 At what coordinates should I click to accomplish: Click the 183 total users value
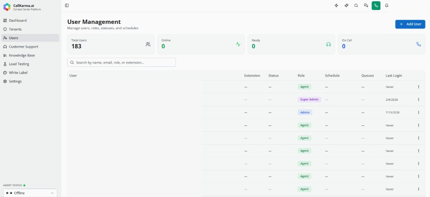pos(76,46)
